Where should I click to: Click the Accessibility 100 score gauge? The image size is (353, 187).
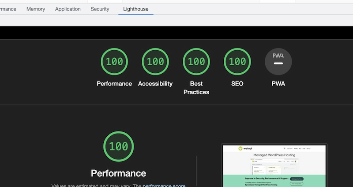pos(155,62)
